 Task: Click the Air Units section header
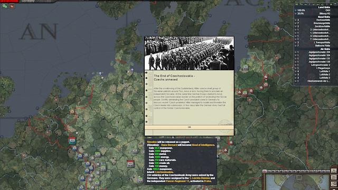click(325, 49)
